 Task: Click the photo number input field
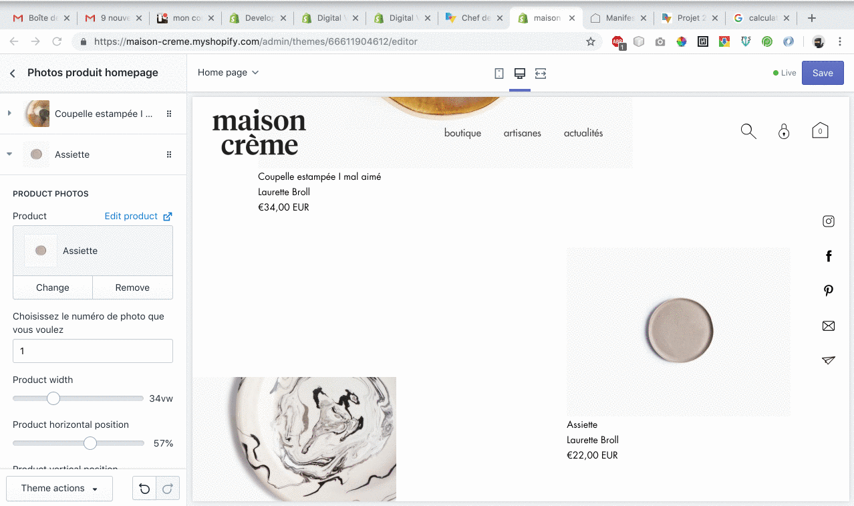point(92,350)
